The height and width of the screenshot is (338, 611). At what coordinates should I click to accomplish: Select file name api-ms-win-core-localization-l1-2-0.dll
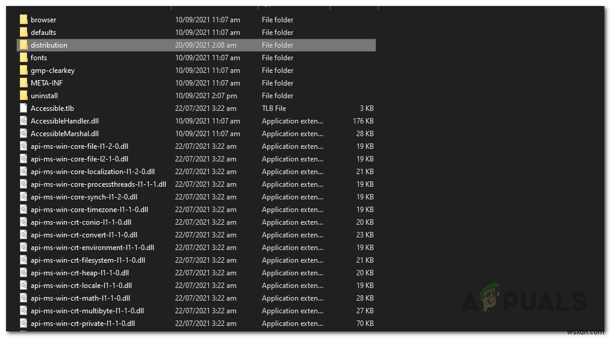point(93,172)
